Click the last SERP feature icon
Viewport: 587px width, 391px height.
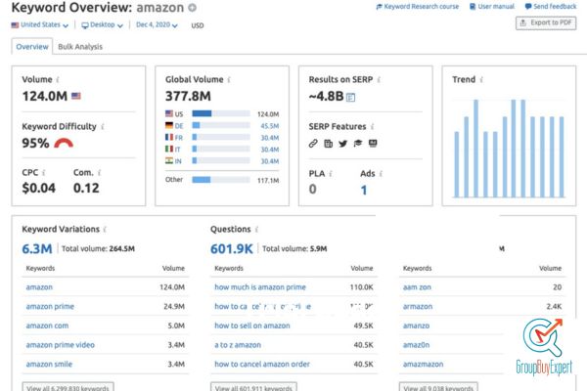pyautogui.click(x=373, y=144)
